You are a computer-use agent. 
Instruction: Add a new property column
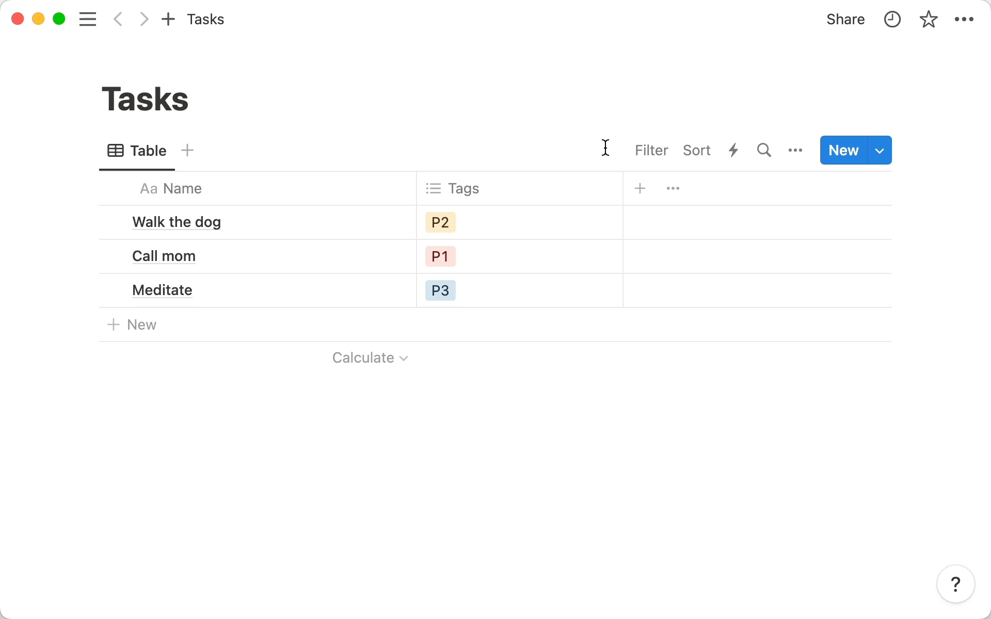click(x=640, y=188)
